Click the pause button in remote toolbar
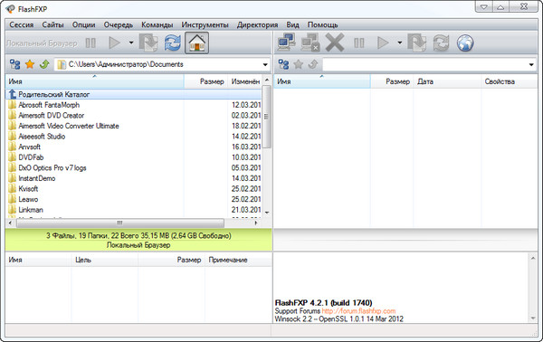 click(x=359, y=43)
